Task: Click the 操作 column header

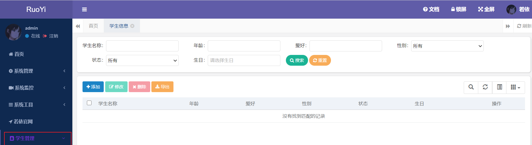Action: point(497,104)
